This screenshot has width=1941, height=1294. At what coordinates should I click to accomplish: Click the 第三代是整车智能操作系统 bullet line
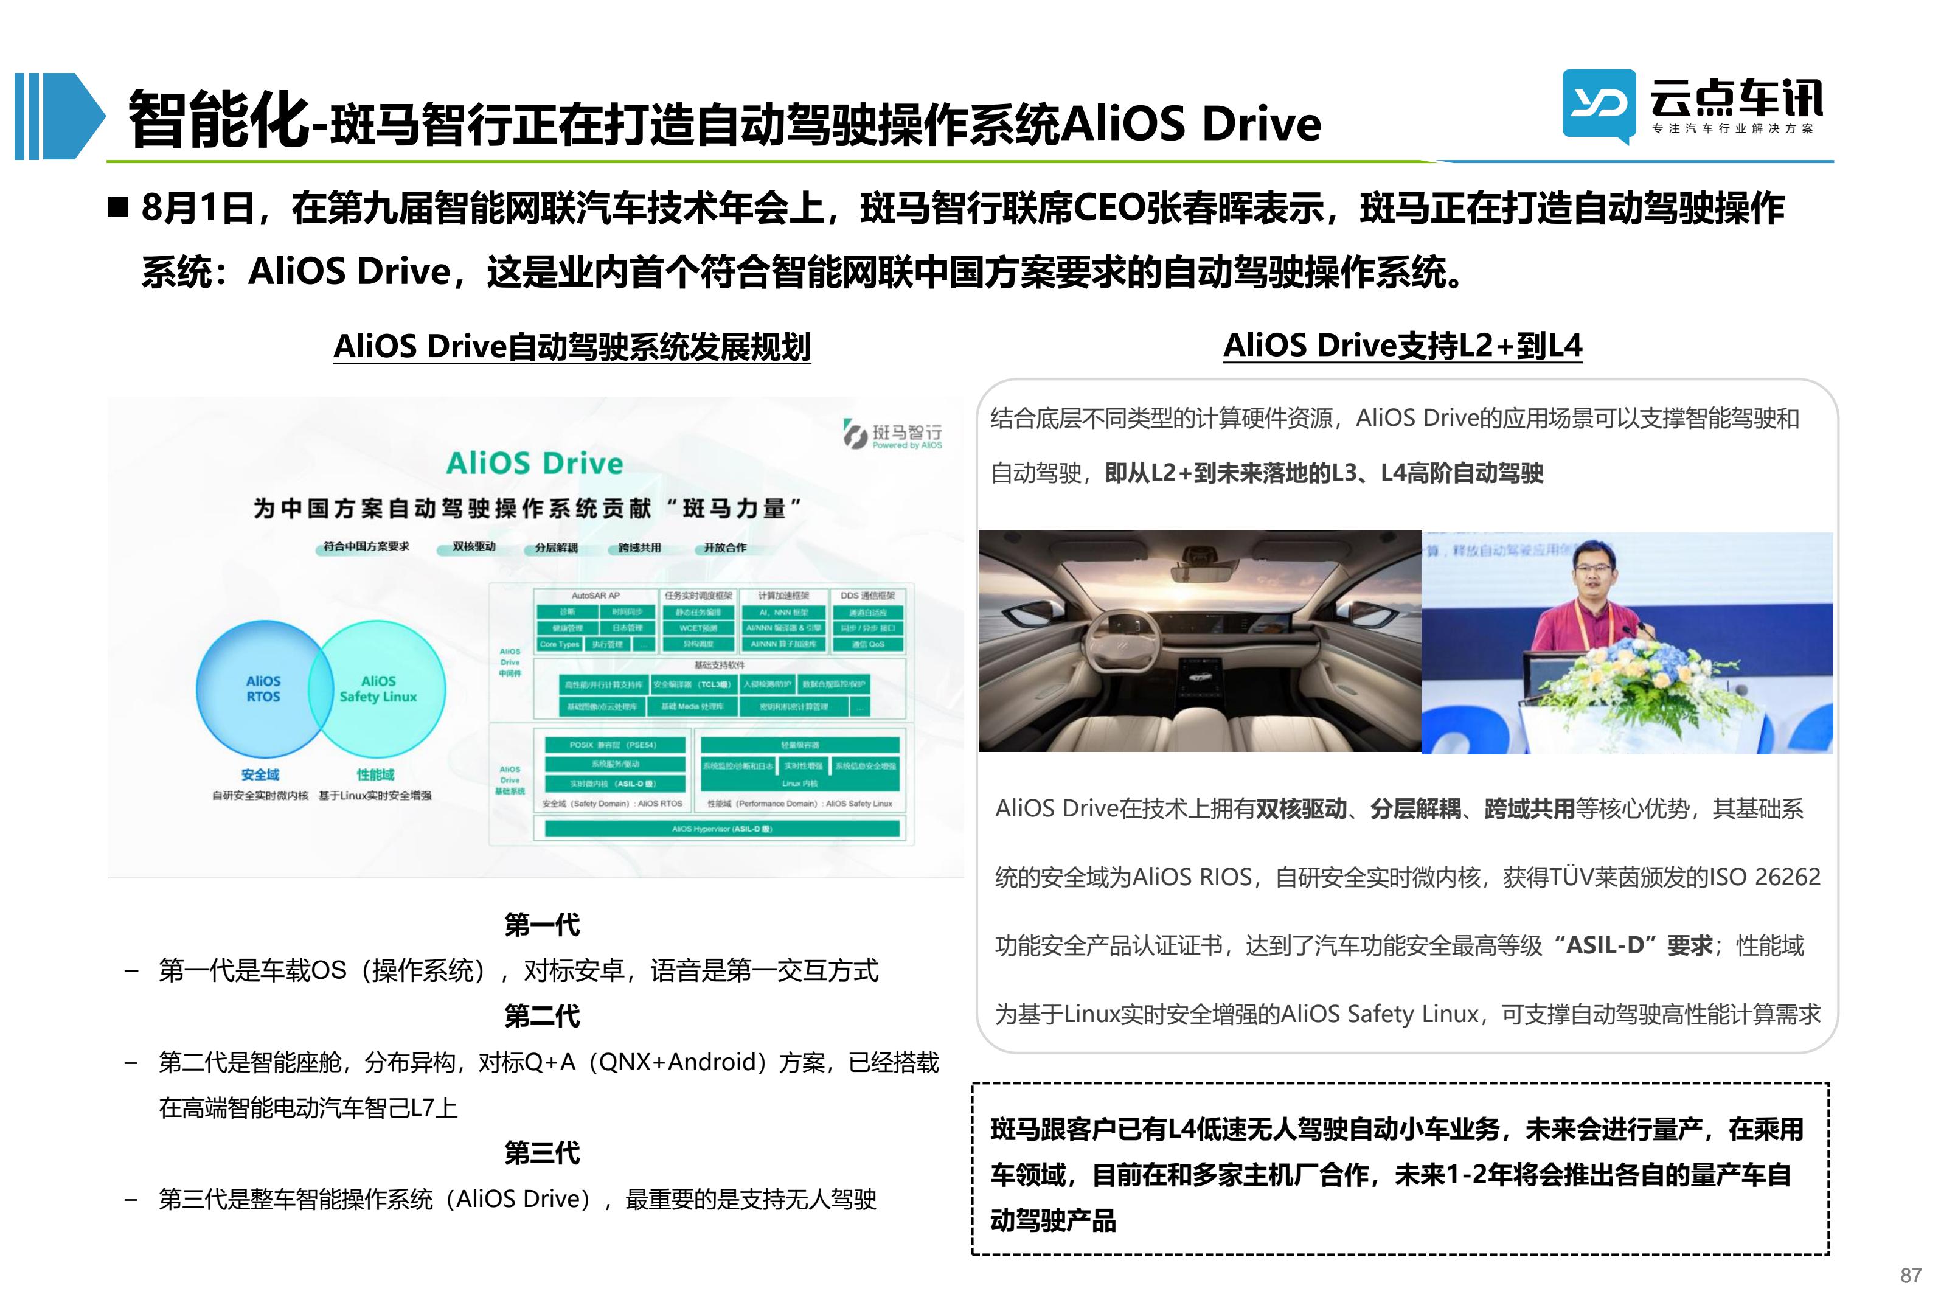(x=517, y=1198)
